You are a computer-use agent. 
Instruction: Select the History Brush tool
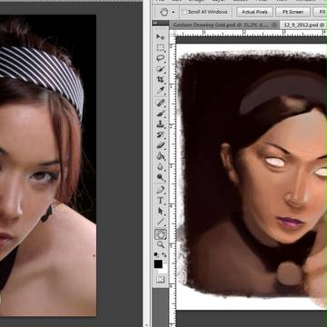coord(161,134)
